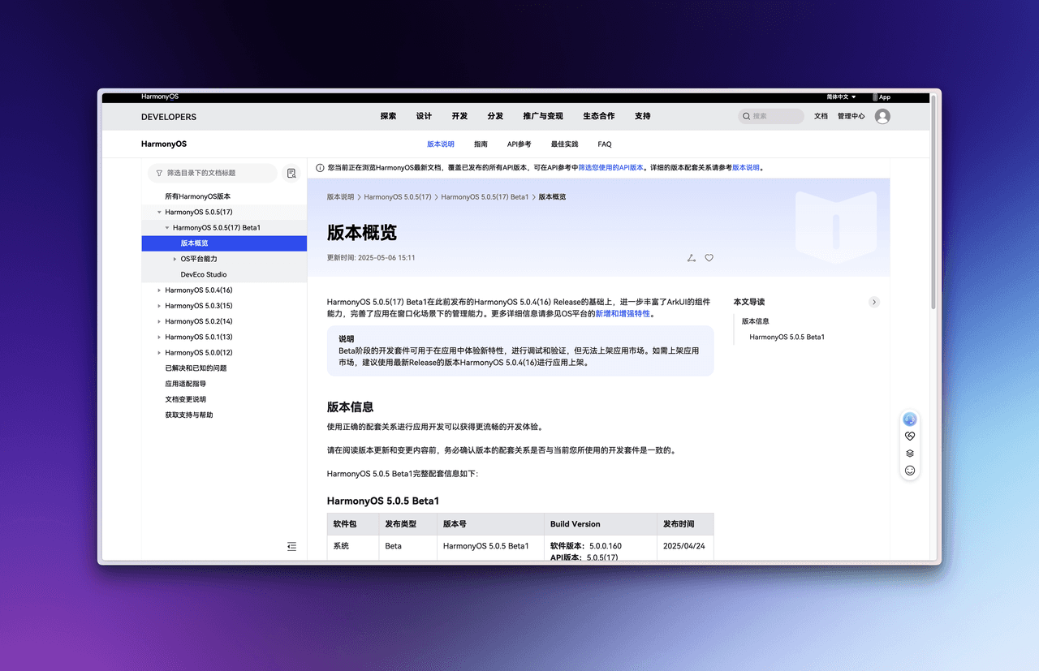The height and width of the screenshot is (671, 1039).
Task: Expand the HarmonyOS 5.0.4(16) node
Action: [x=159, y=290]
